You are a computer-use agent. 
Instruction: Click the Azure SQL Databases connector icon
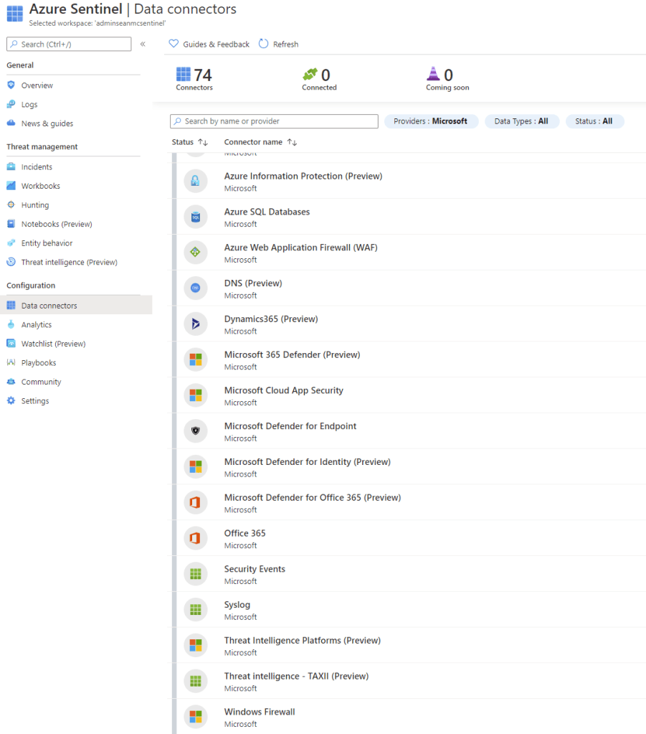tap(195, 217)
